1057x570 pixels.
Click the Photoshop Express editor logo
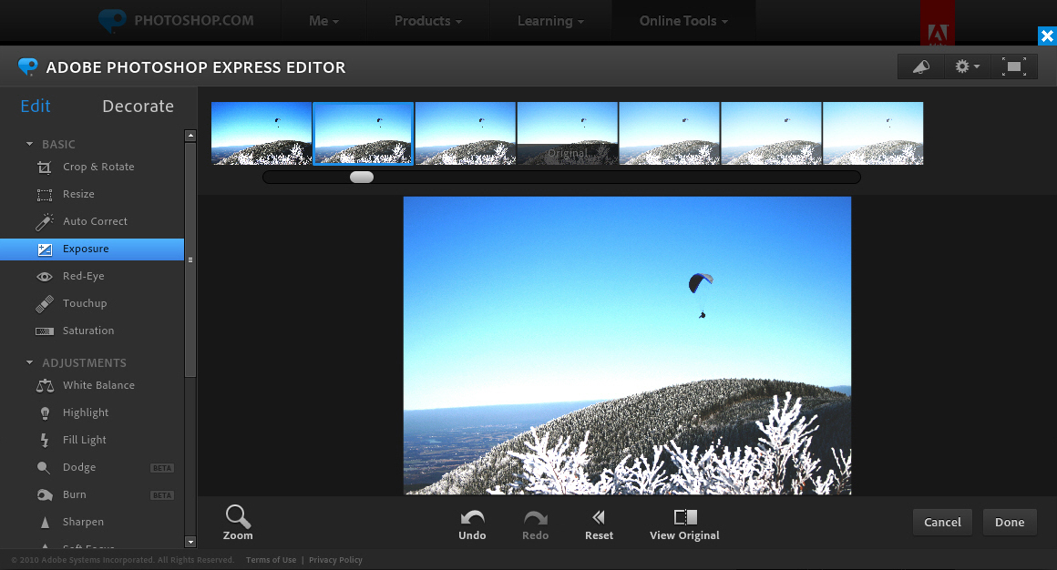coord(27,66)
